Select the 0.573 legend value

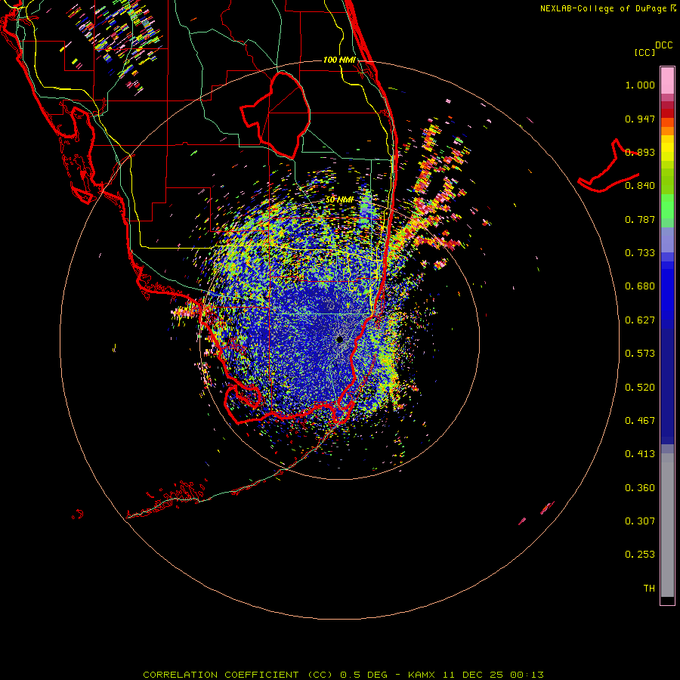coord(640,354)
